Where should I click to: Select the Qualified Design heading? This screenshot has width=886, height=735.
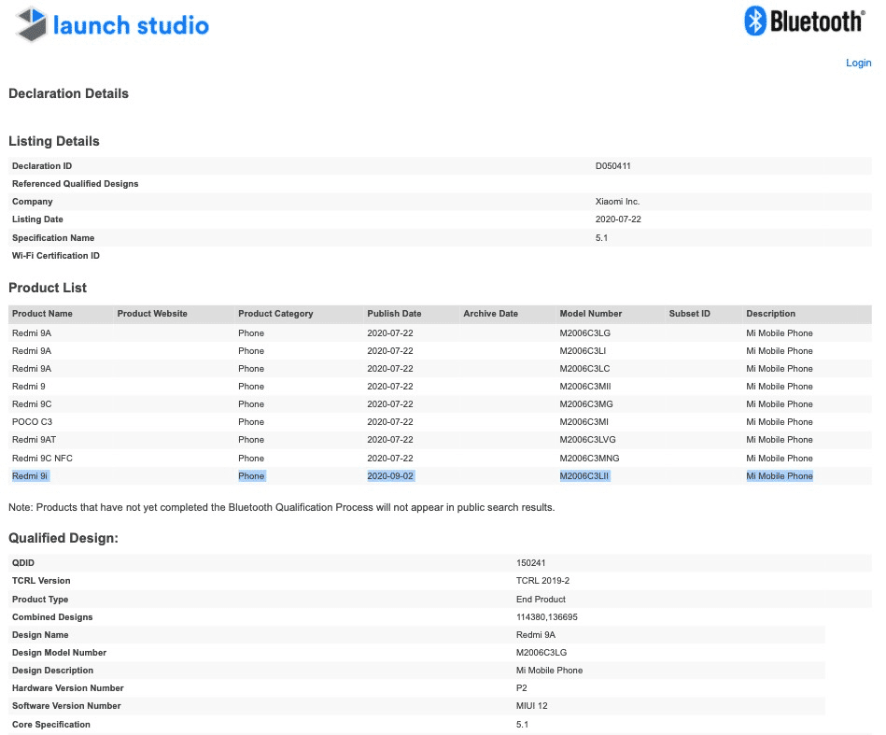(63, 538)
